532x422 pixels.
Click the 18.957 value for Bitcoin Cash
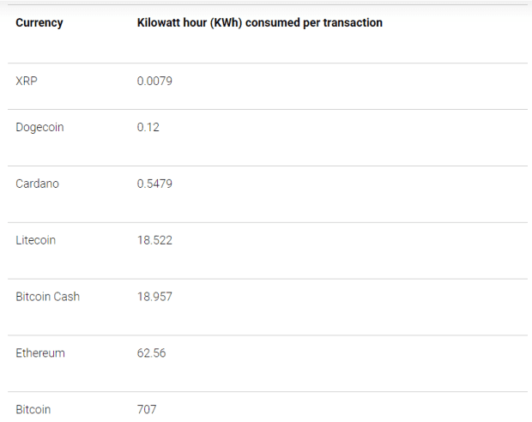[x=154, y=297]
